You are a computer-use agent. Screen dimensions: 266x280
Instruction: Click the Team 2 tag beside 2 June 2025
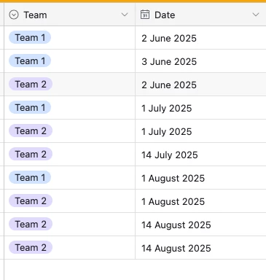click(31, 84)
